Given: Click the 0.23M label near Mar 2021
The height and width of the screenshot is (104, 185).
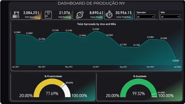Looking at the screenshot, I should point(42,39).
